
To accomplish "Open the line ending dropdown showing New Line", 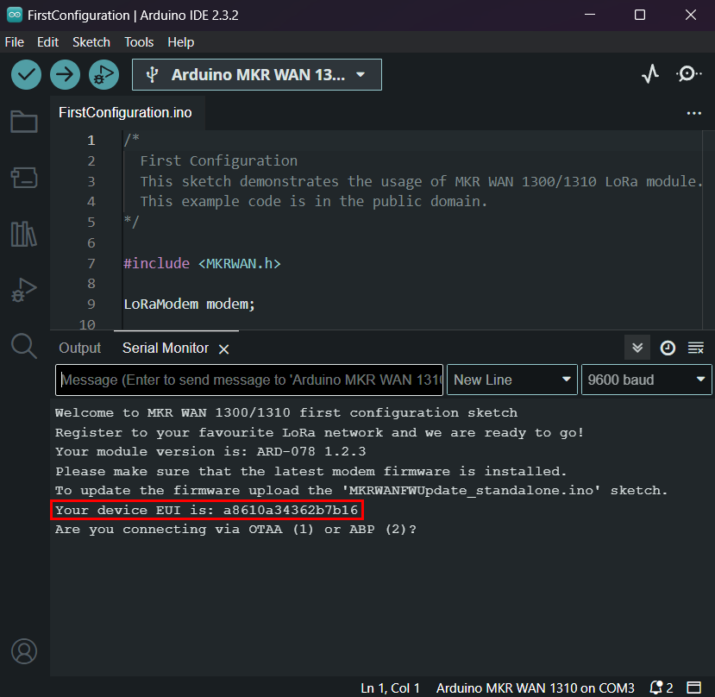I will point(511,380).
